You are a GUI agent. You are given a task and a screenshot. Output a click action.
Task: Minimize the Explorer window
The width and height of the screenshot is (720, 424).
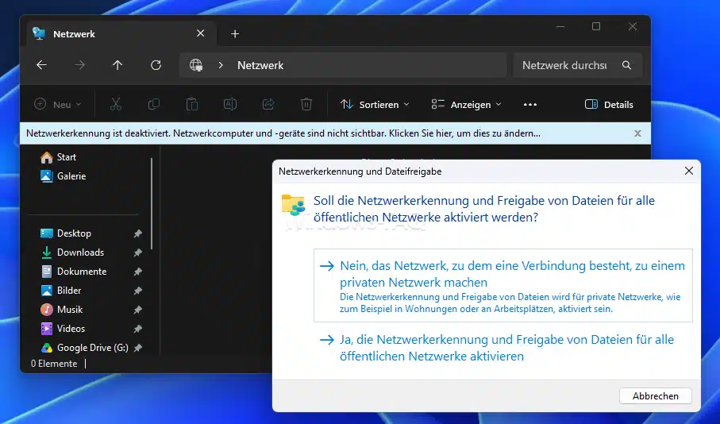click(x=560, y=27)
